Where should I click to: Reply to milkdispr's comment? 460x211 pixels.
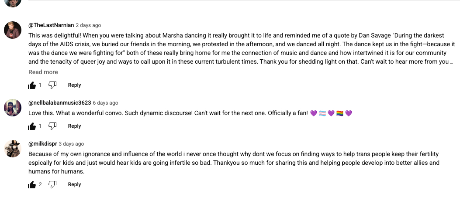[x=74, y=184]
